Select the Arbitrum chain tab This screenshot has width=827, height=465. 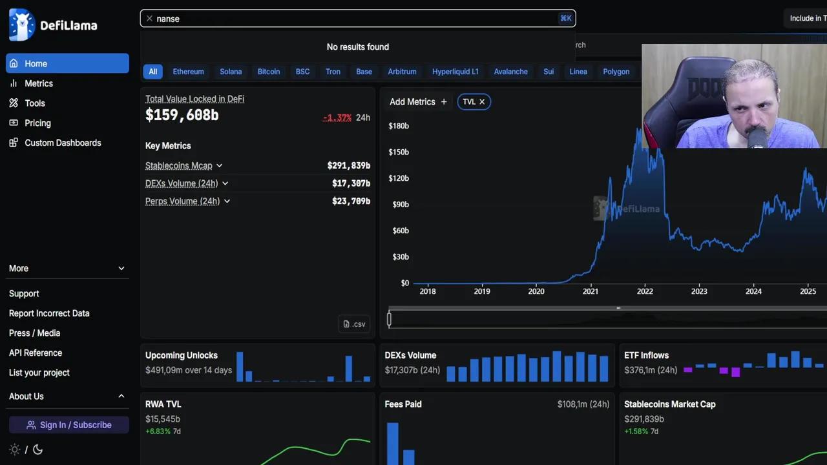pos(402,72)
